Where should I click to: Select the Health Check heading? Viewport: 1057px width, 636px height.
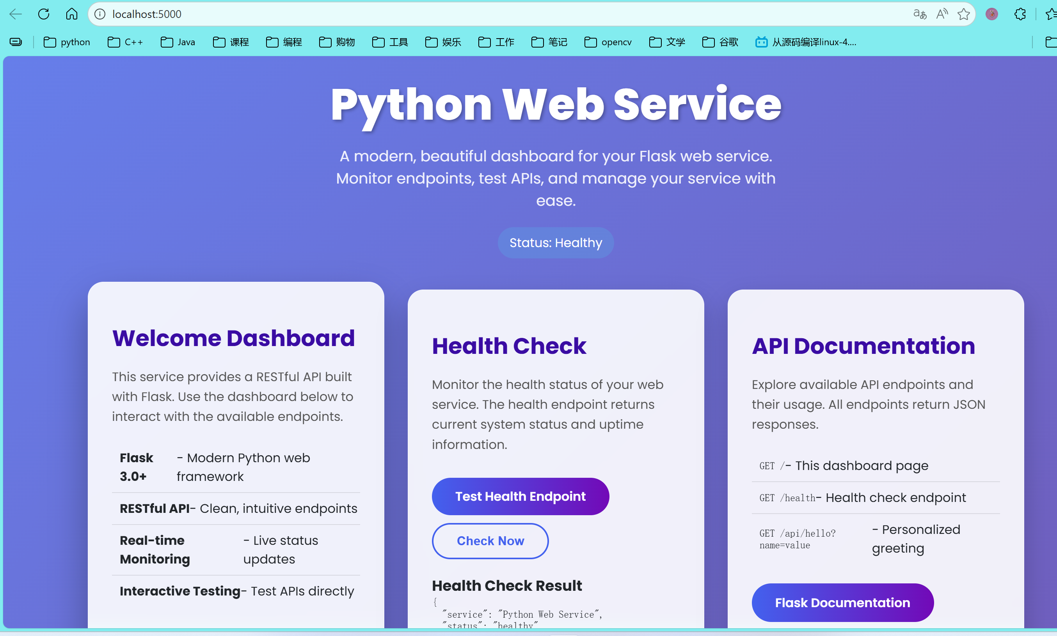pos(509,345)
